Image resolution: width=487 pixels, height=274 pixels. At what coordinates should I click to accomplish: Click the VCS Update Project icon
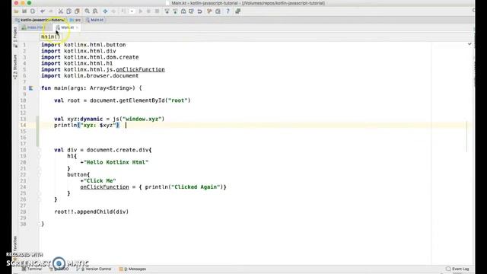(167, 11)
